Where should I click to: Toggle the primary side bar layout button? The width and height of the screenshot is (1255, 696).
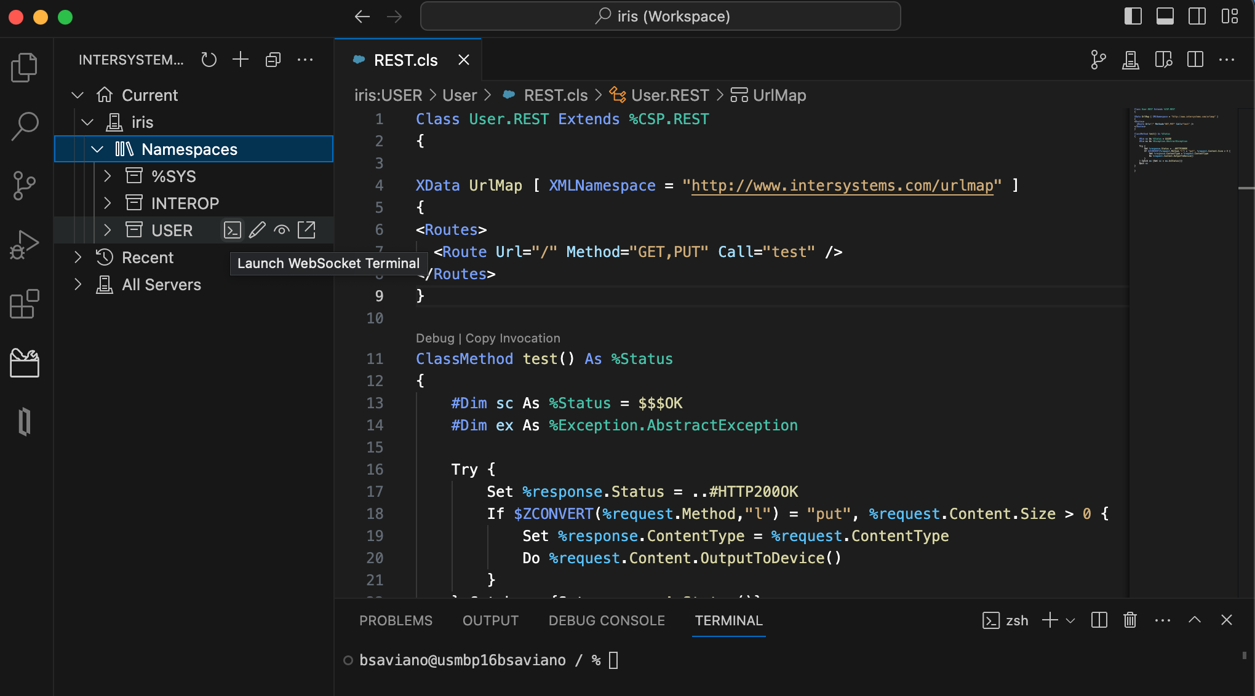(x=1133, y=17)
